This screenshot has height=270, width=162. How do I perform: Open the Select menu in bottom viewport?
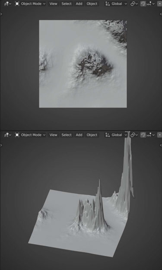[67, 135]
